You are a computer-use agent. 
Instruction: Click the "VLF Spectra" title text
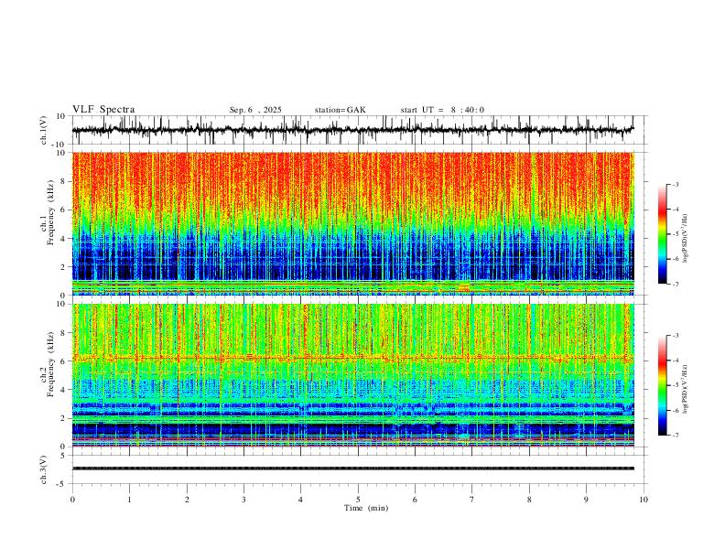103,110
